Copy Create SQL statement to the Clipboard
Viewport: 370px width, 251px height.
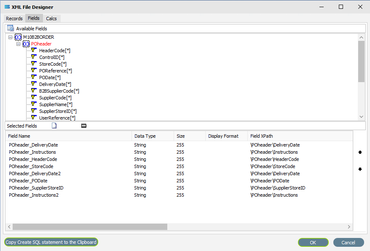click(51, 242)
